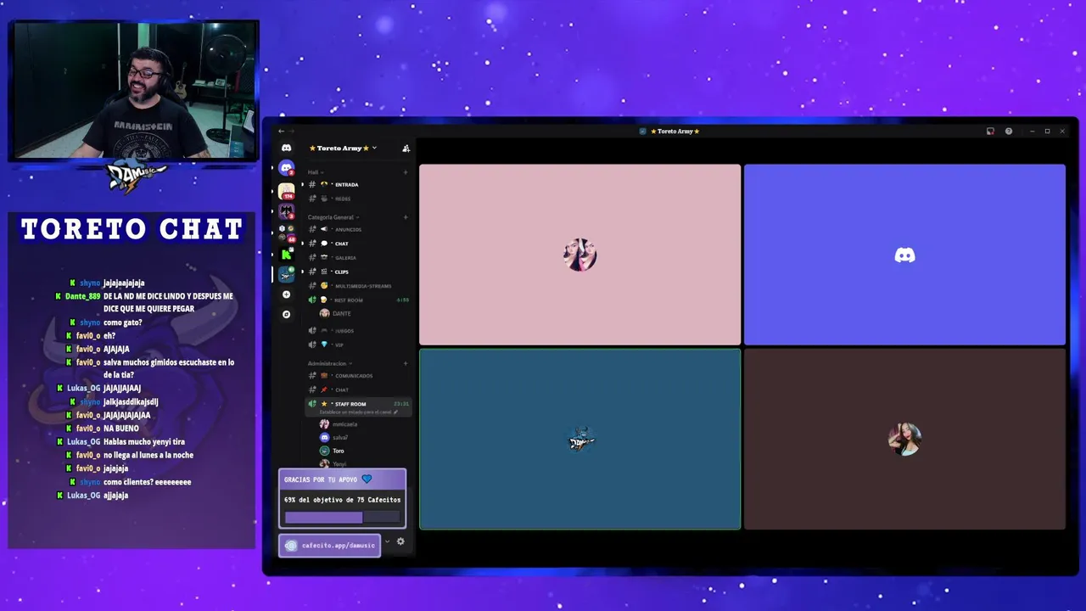
Task: Select the pink participant video tile avatar
Action: [x=579, y=255]
